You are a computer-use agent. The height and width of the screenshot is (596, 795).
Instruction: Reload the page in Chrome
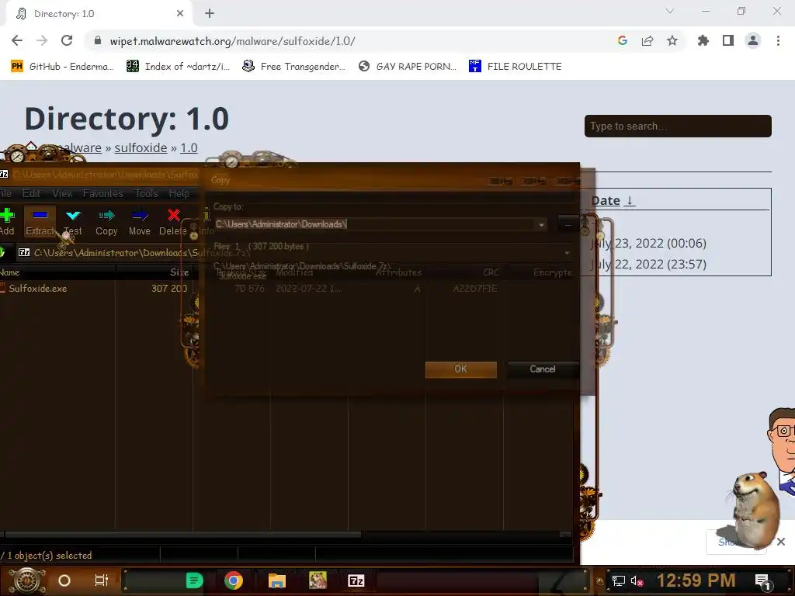67,41
